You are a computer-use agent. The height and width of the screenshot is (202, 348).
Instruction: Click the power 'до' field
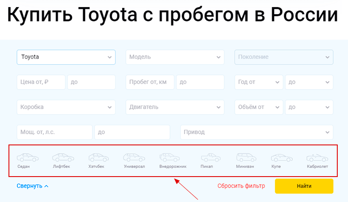point(132,132)
